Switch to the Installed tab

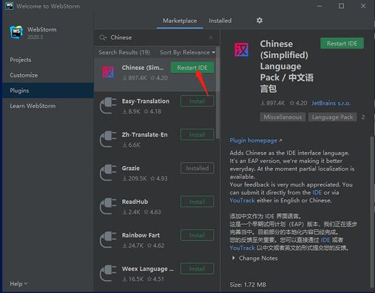(x=220, y=21)
